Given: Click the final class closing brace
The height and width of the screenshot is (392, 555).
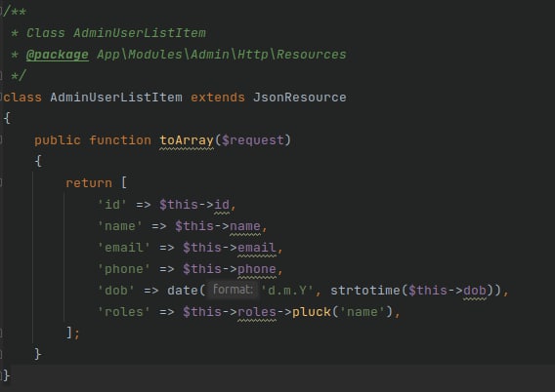Looking at the screenshot, I should tap(7, 375).
